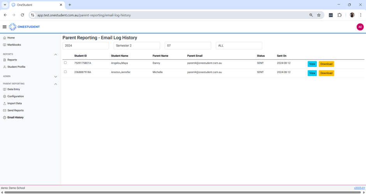Click the Student Profile person icon

pos(5,67)
